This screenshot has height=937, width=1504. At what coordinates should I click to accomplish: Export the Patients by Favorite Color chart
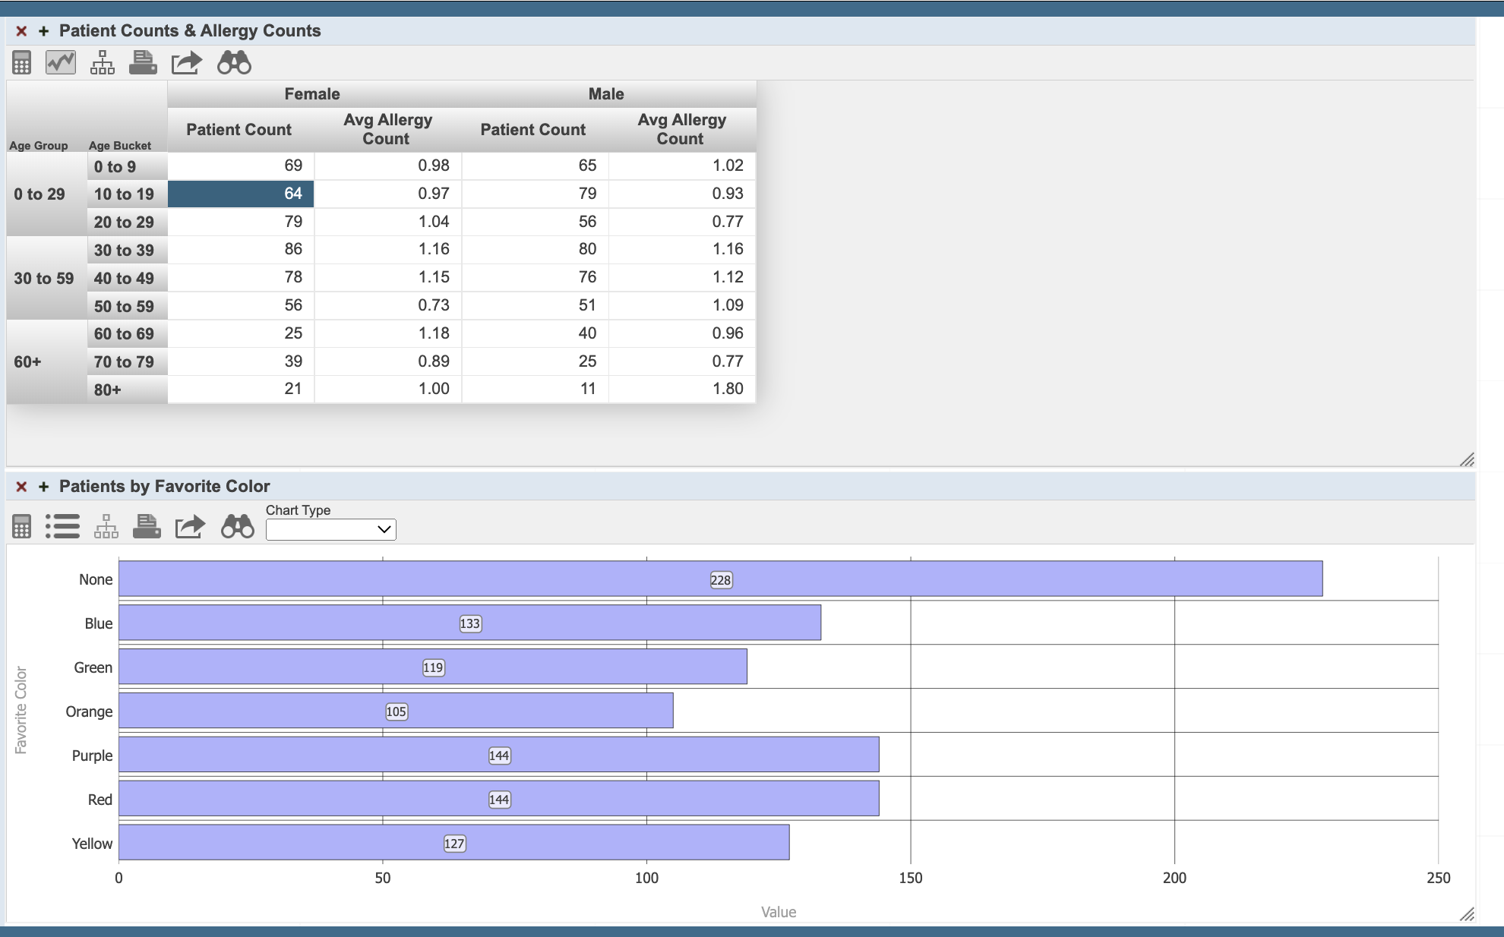tap(189, 525)
